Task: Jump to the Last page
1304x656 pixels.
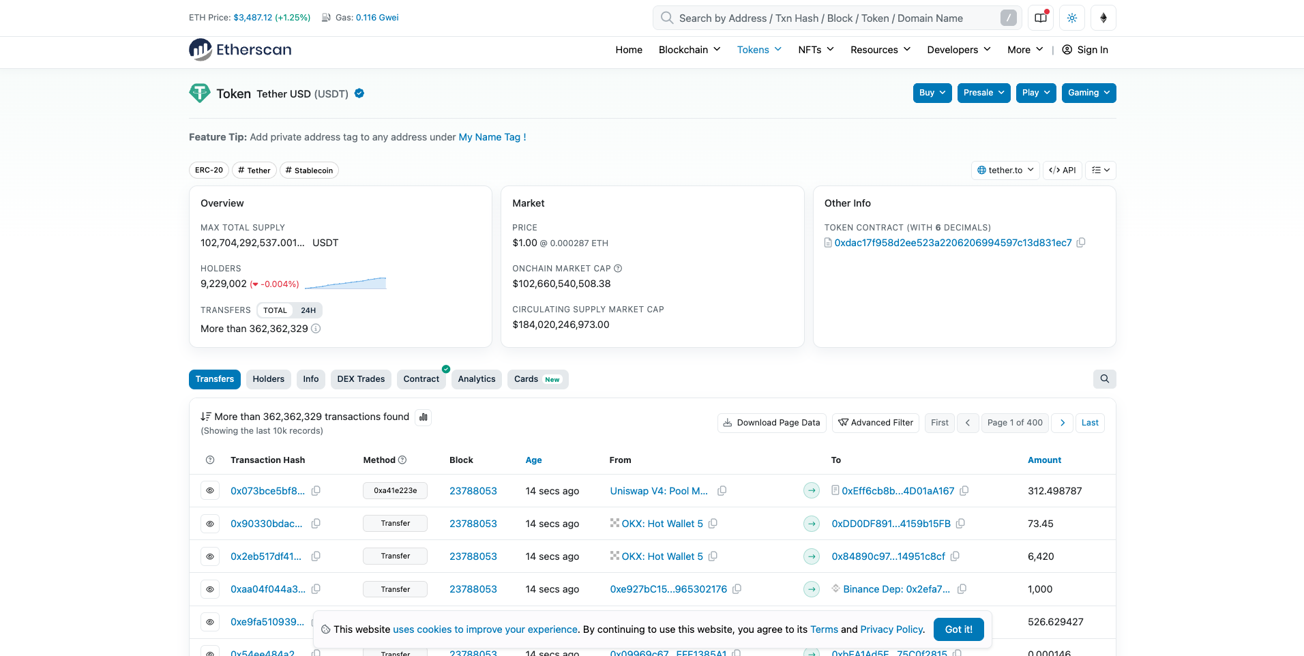Action: click(1090, 423)
